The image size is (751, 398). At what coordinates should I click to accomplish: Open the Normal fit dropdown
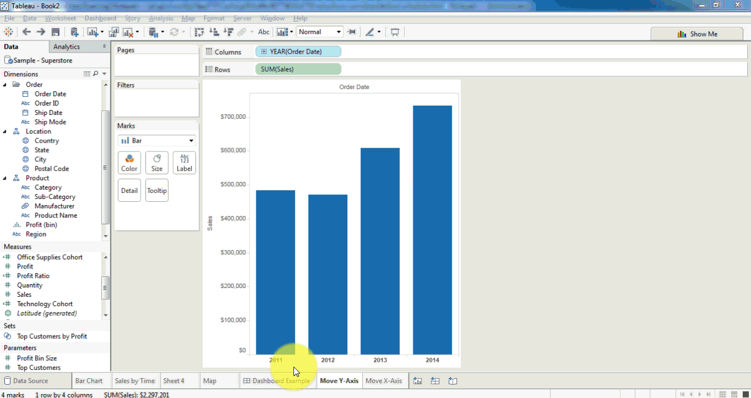pyautogui.click(x=320, y=32)
